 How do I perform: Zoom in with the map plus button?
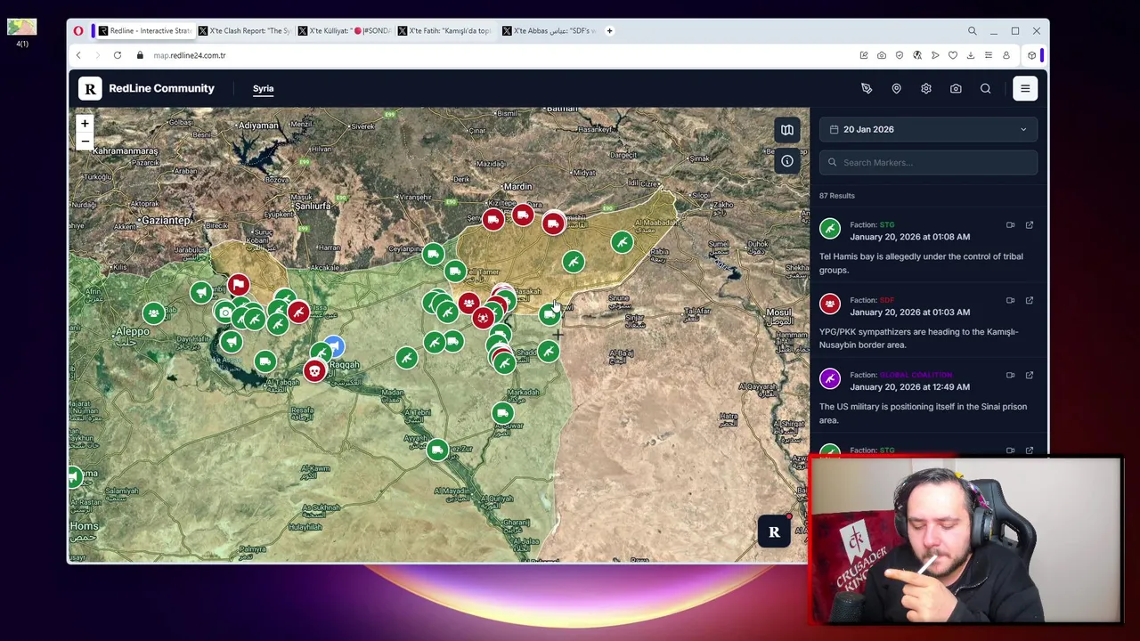click(85, 124)
